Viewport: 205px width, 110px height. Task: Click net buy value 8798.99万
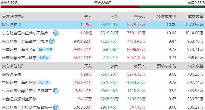(x=136, y=50)
